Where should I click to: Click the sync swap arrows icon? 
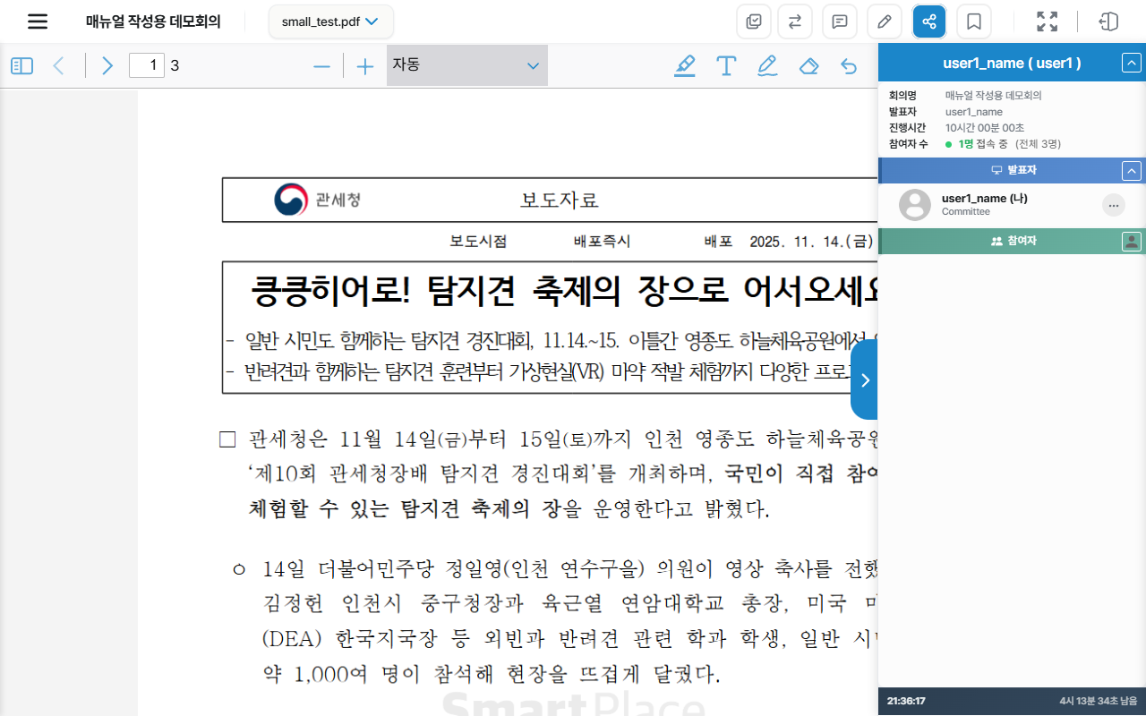pyautogui.click(x=795, y=21)
